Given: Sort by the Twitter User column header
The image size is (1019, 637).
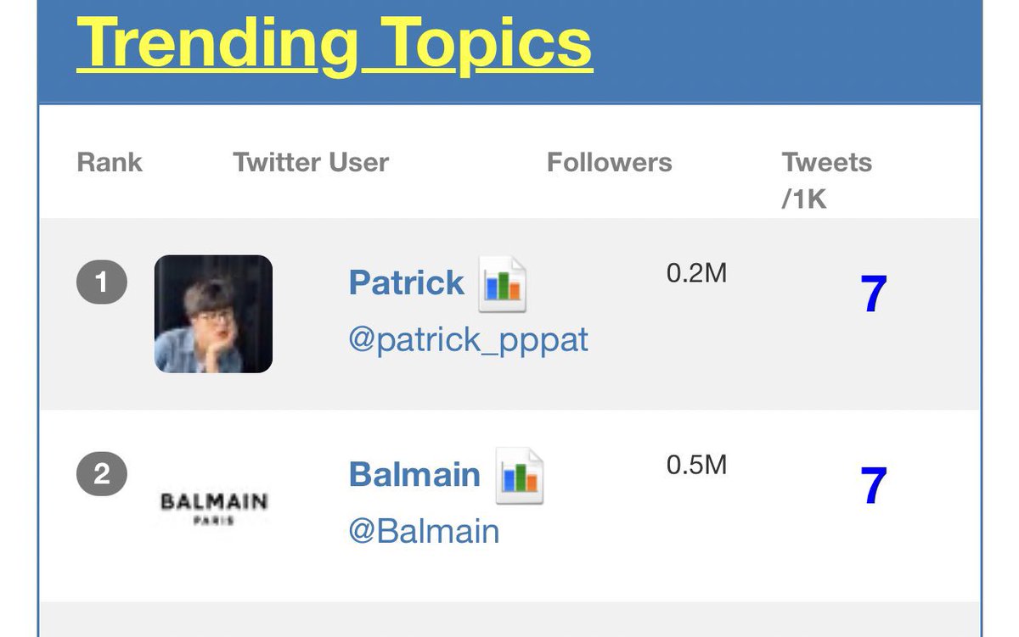Looking at the screenshot, I should tap(311, 162).
